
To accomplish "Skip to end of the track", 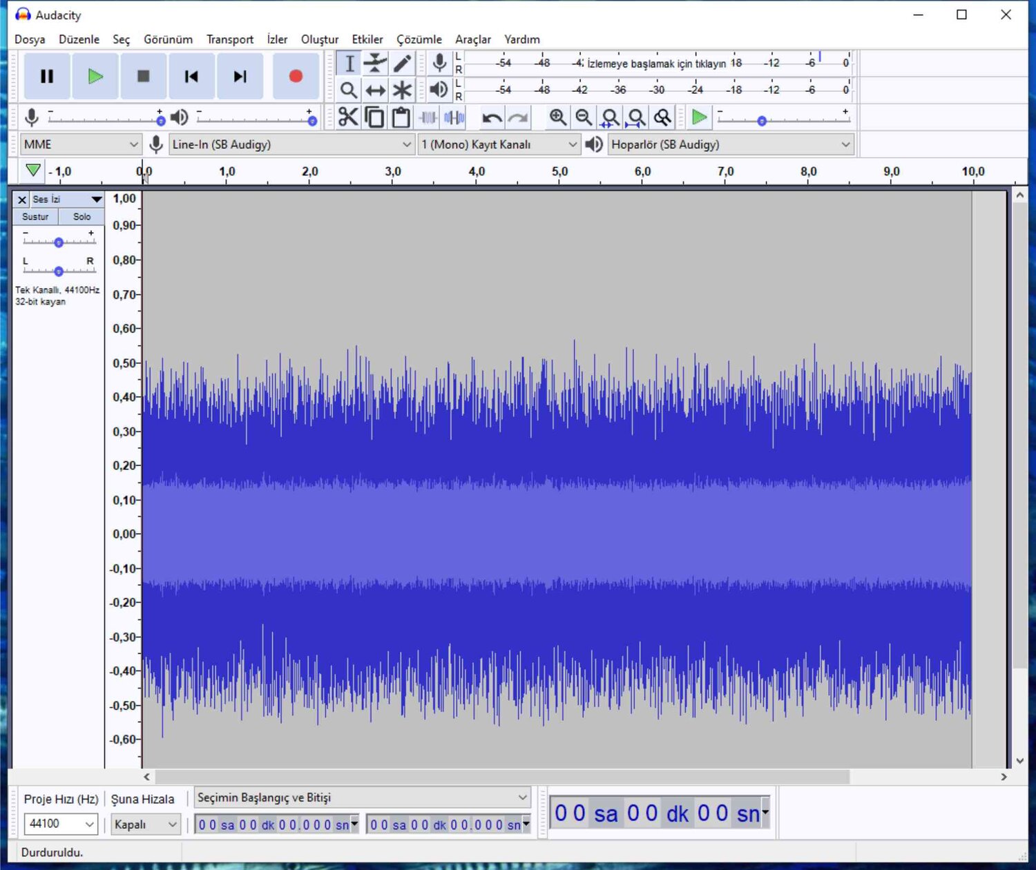I will (x=240, y=77).
